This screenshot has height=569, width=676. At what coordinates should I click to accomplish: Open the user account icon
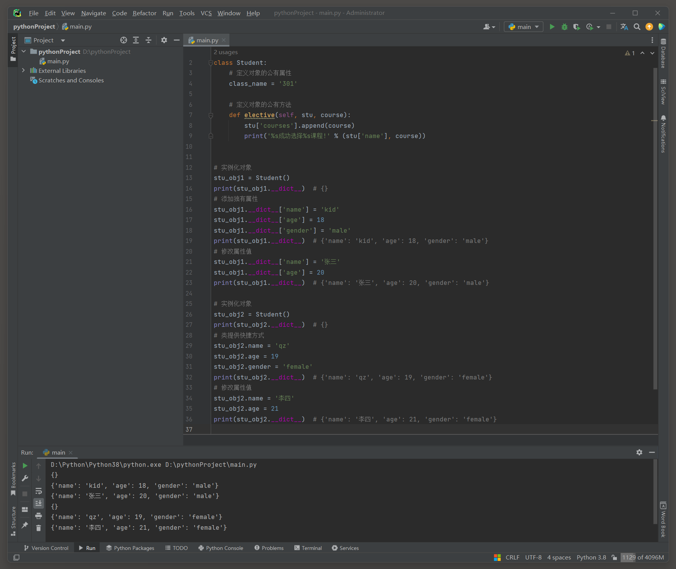point(489,27)
